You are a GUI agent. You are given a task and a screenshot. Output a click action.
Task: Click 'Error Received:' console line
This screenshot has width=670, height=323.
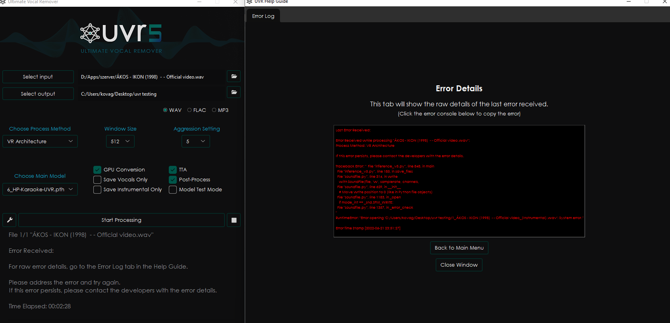[31, 251]
